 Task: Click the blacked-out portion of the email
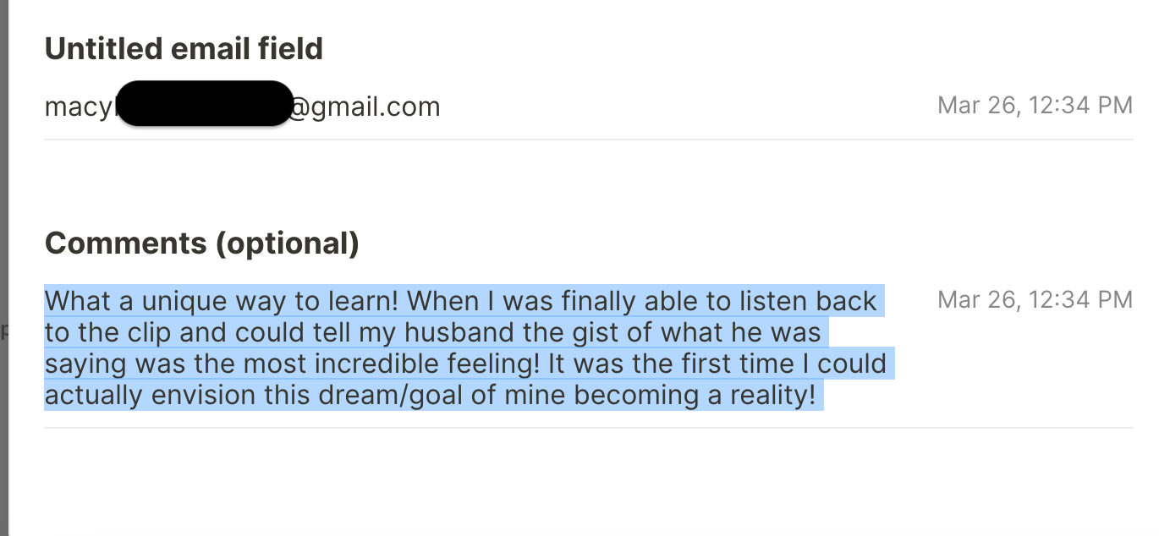tap(204, 104)
